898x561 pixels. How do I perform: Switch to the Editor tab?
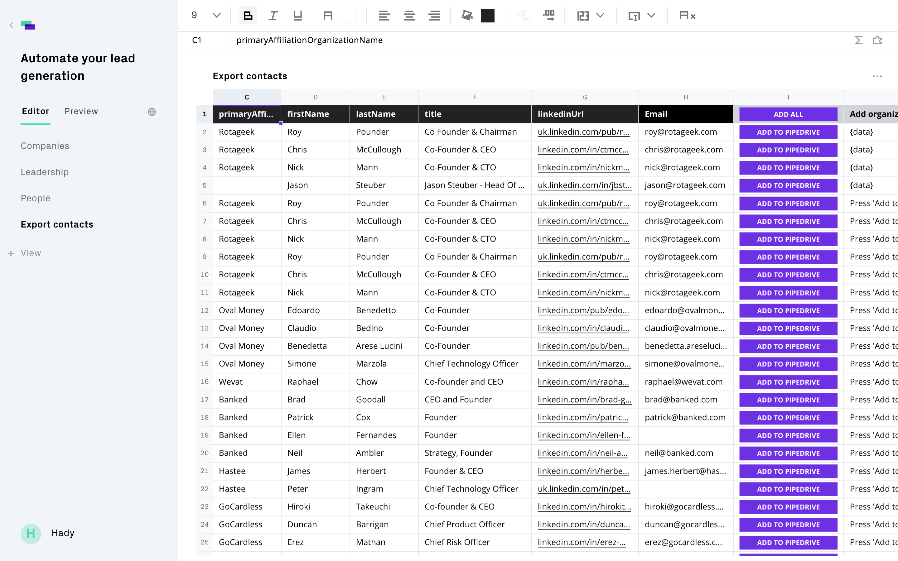tap(36, 111)
